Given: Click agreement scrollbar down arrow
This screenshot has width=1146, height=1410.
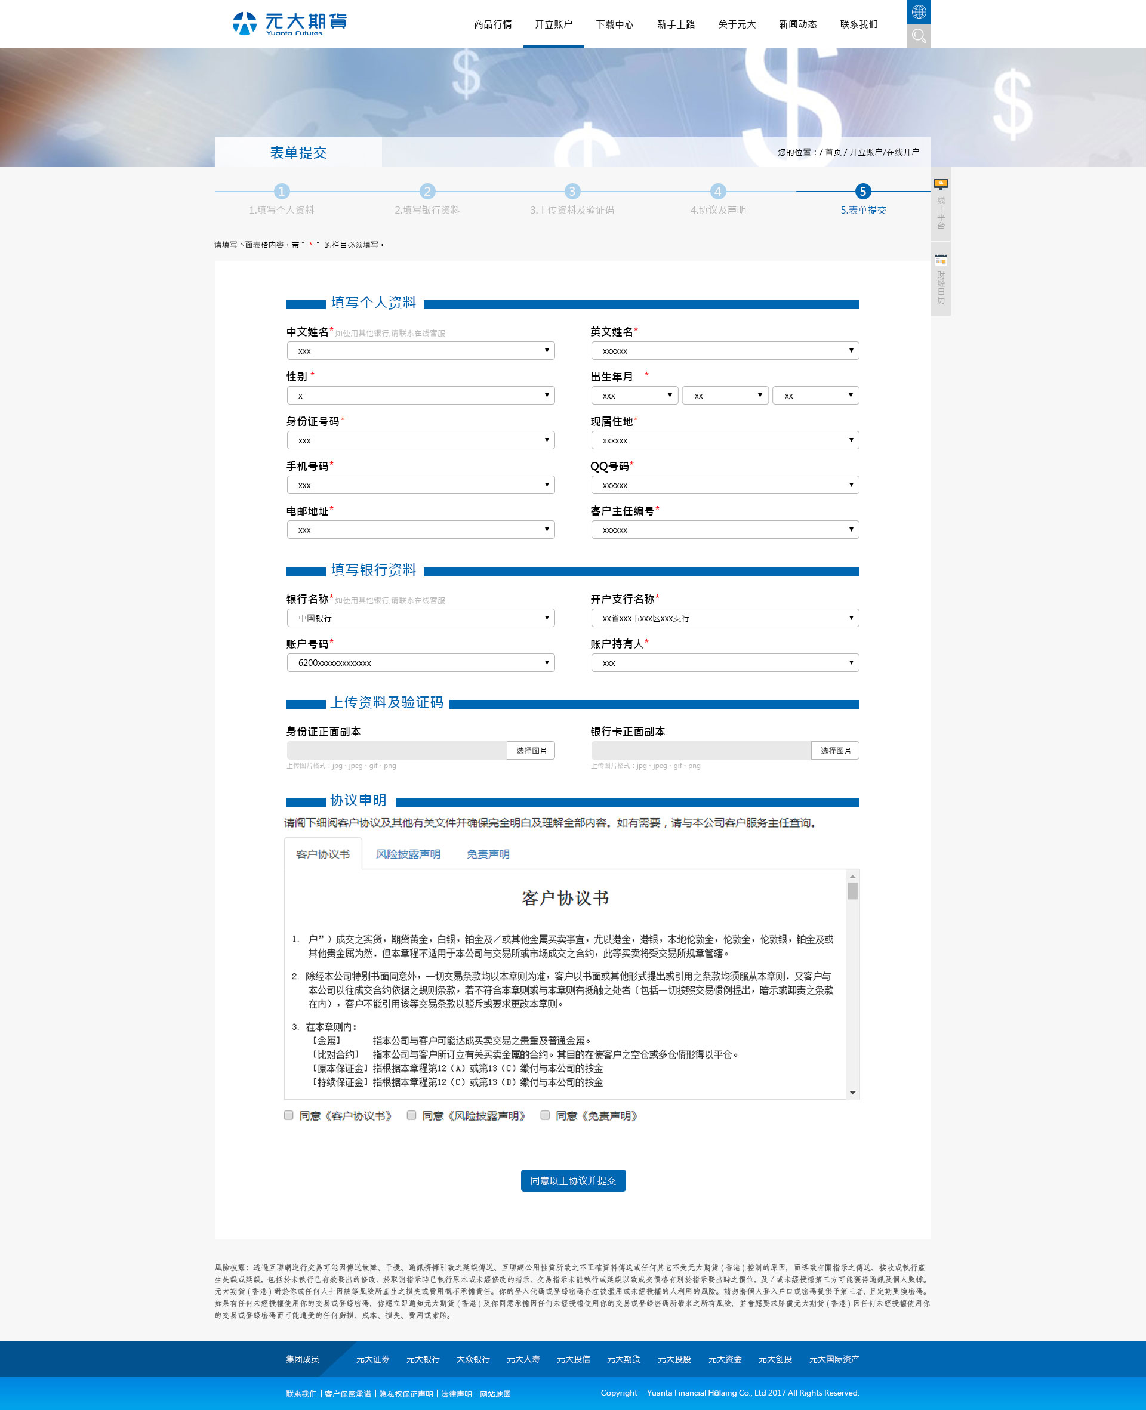Looking at the screenshot, I should [852, 1093].
